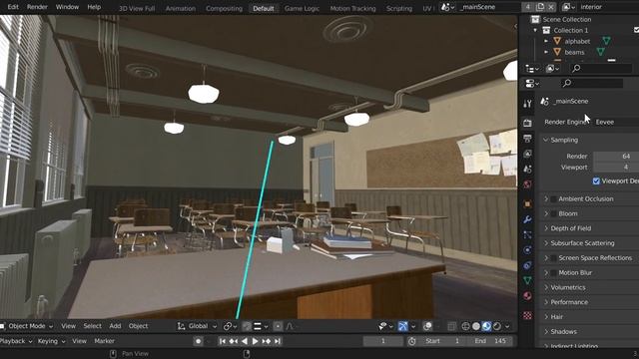This screenshot has width=639, height=359.
Task: Switch to wireframe viewport shading
Action: point(466,326)
